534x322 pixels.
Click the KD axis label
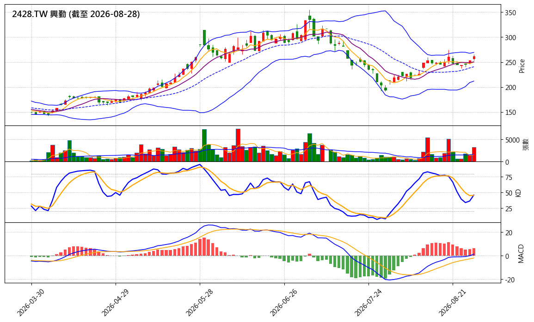(x=518, y=193)
